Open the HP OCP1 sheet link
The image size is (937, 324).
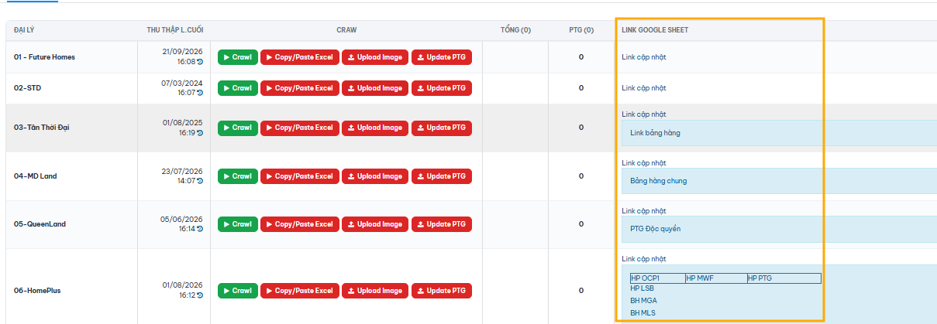tap(645, 278)
